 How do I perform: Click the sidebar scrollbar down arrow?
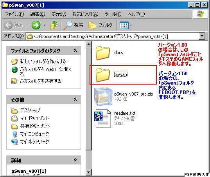coord(88,172)
